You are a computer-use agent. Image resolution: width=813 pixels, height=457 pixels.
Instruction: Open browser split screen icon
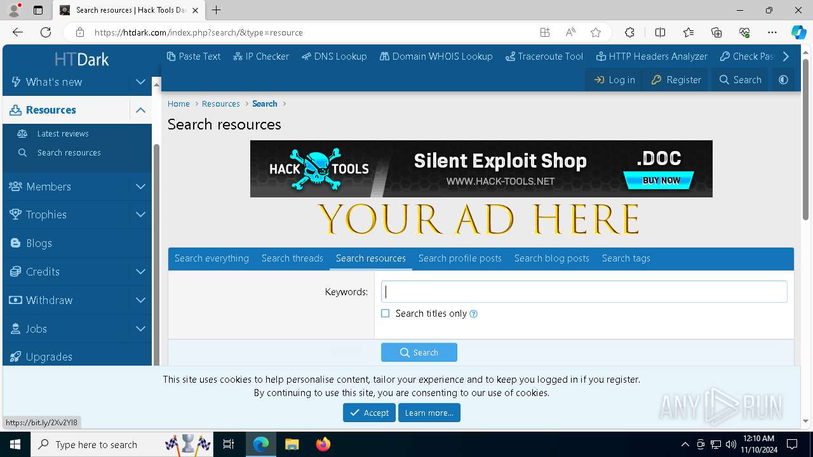click(660, 32)
